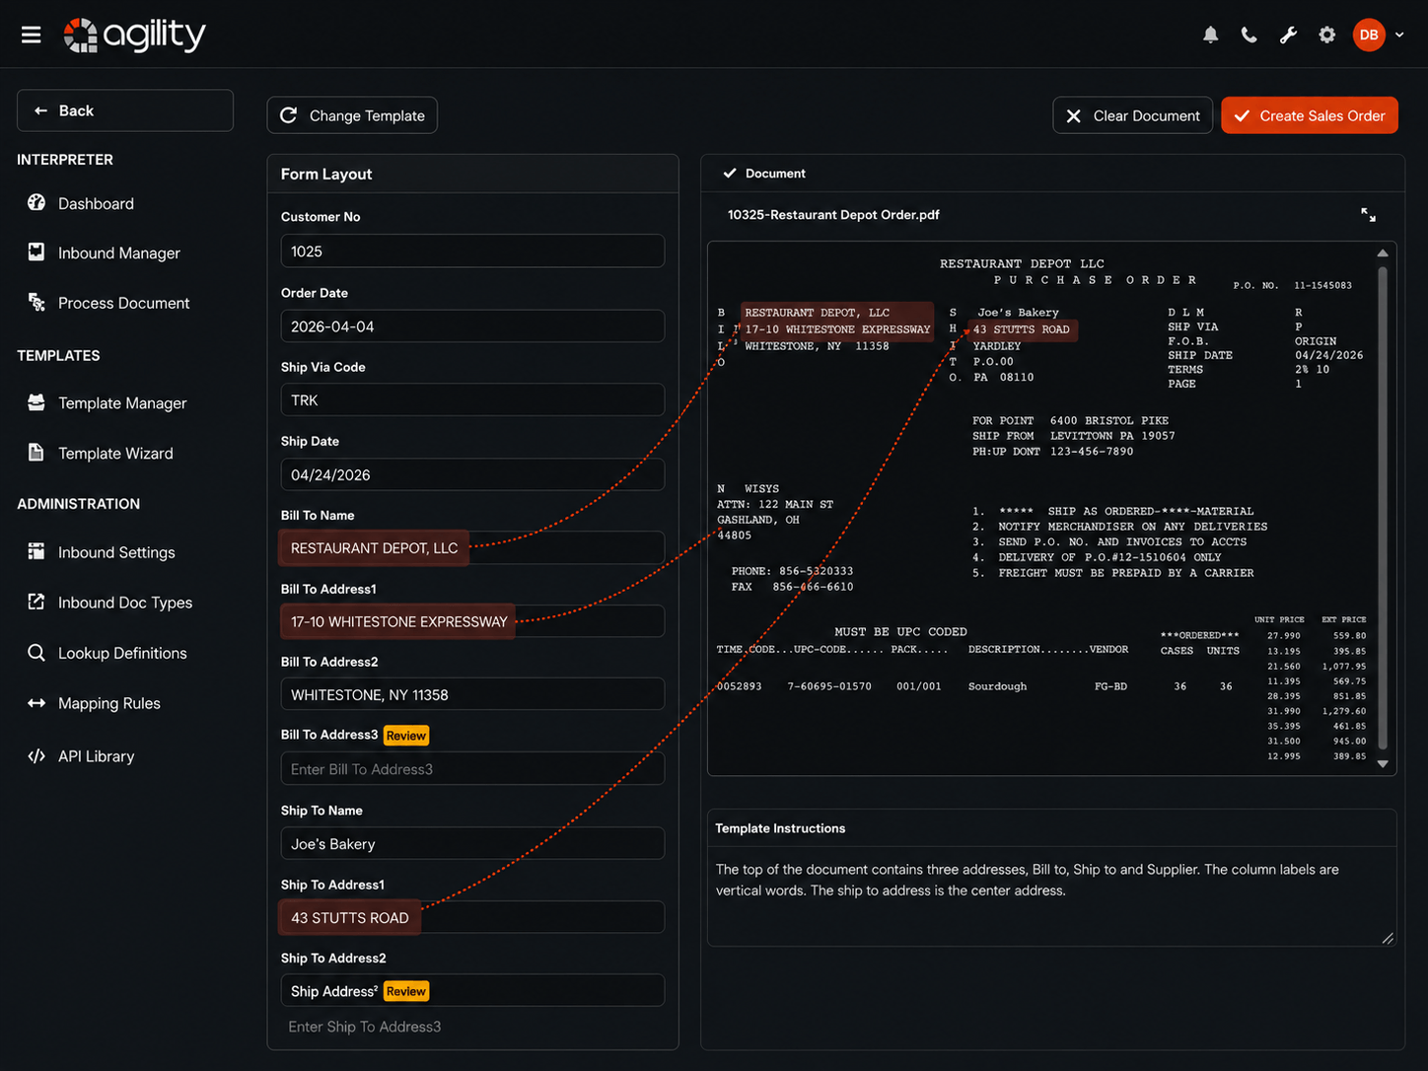Open Template Wizard page
1428x1071 pixels.
115,454
